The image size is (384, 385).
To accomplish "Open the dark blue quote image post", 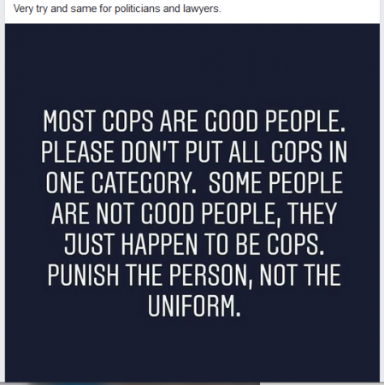I will pyautogui.click(x=192, y=203).
